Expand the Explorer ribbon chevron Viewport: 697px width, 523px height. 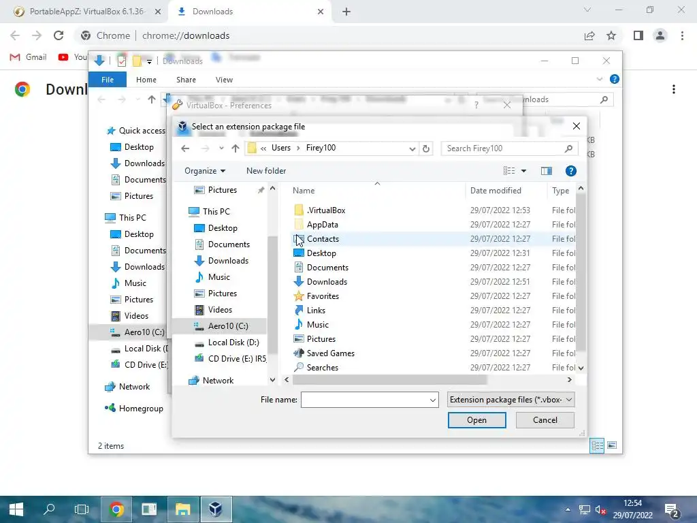coord(599,79)
